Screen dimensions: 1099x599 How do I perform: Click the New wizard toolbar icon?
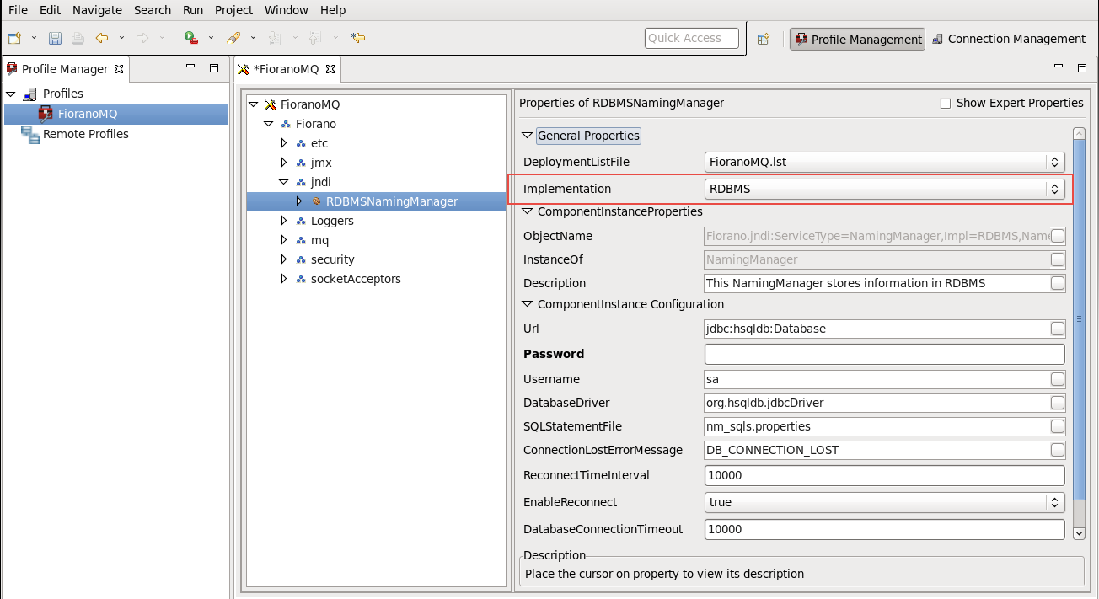click(x=14, y=38)
